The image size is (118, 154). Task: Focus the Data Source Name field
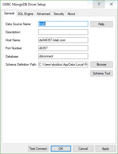pos(63,24)
